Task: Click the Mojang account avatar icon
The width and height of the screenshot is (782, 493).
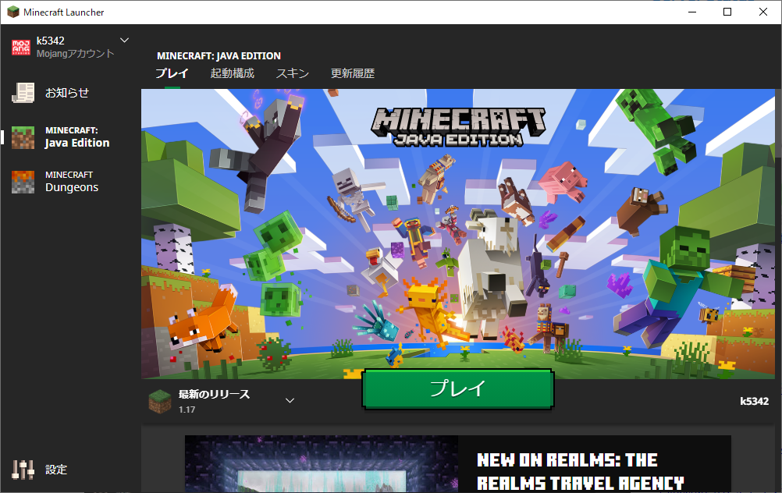Action: (x=21, y=45)
